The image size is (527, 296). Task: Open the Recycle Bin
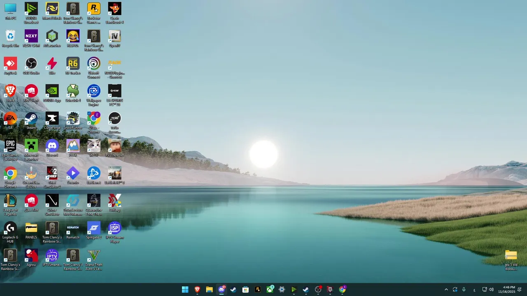coord(10,39)
